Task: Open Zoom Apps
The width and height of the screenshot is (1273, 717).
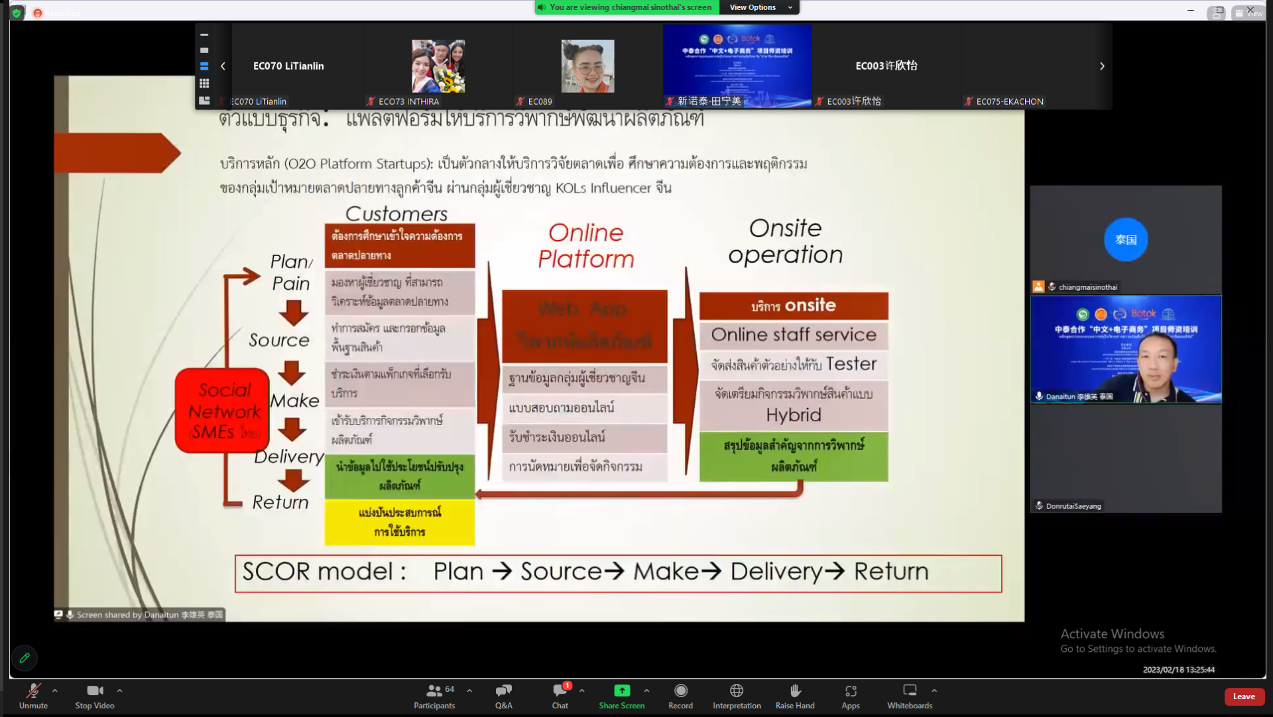Action: point(851,696)
